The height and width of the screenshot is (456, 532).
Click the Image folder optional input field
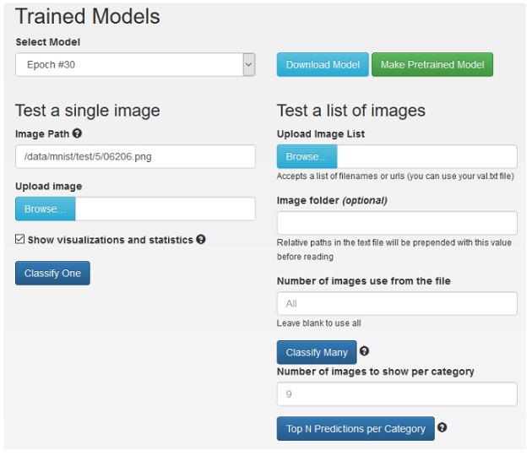[x=397, y=223]
